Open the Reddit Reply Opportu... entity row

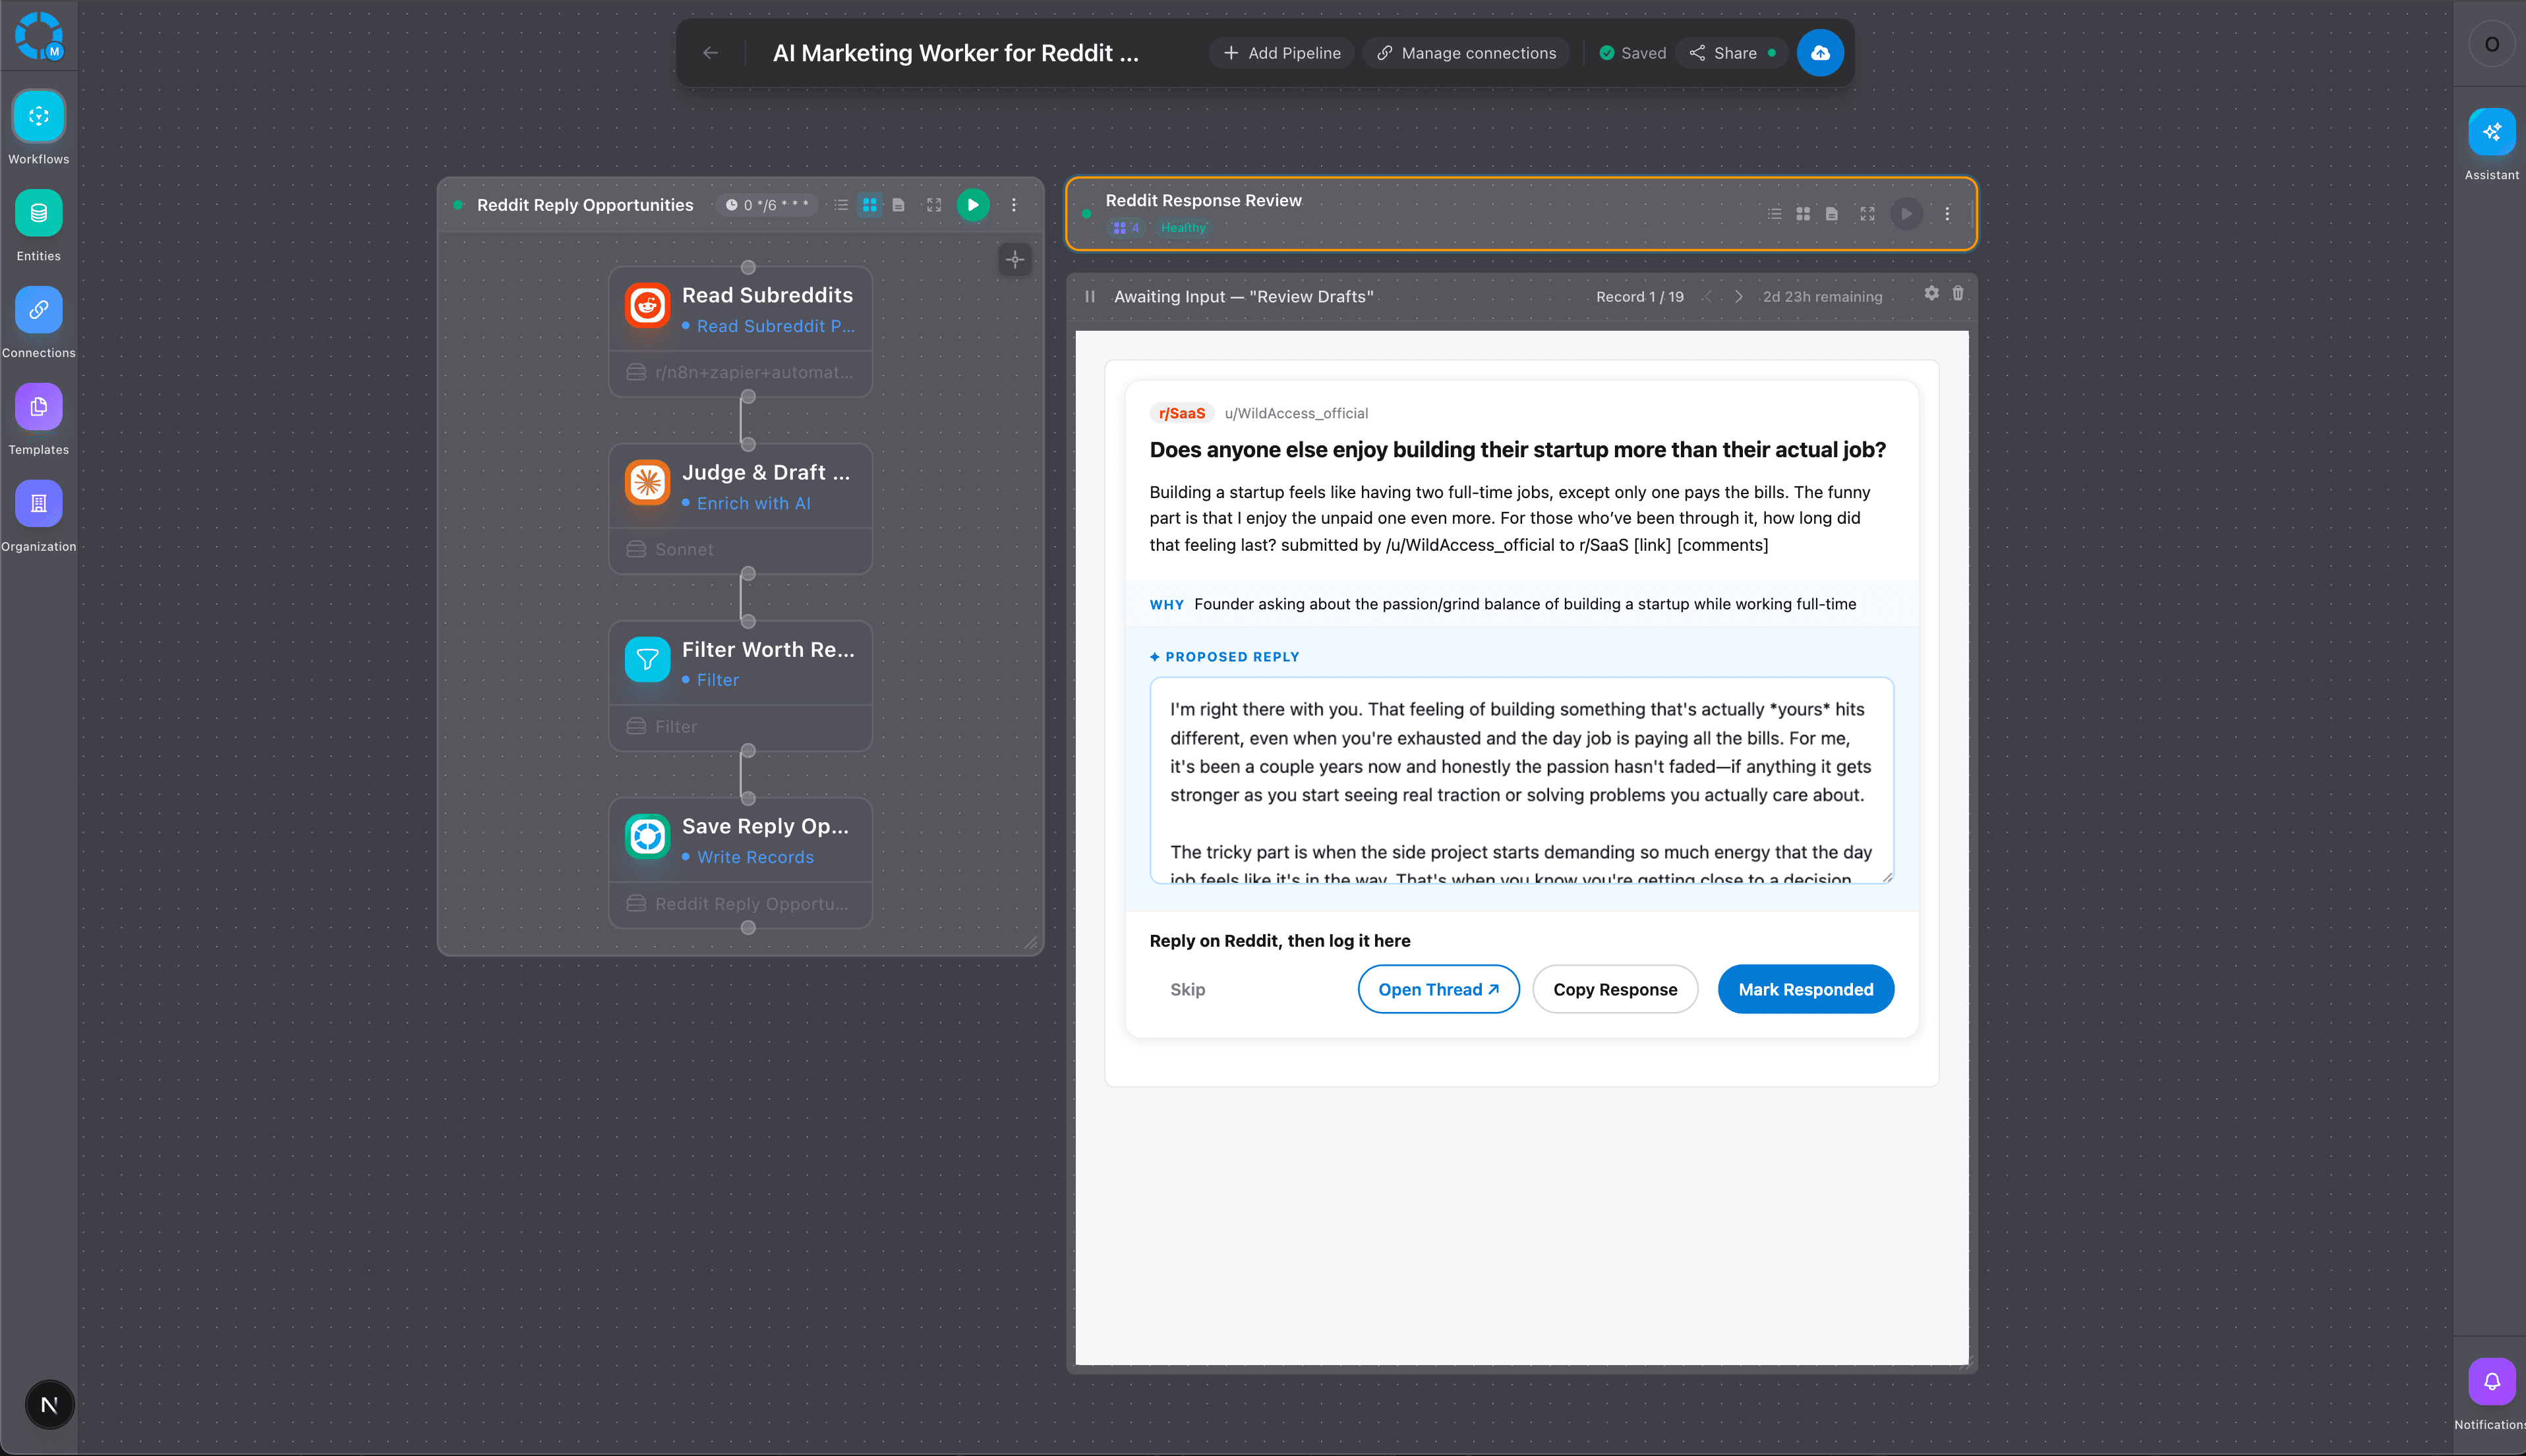740,903
